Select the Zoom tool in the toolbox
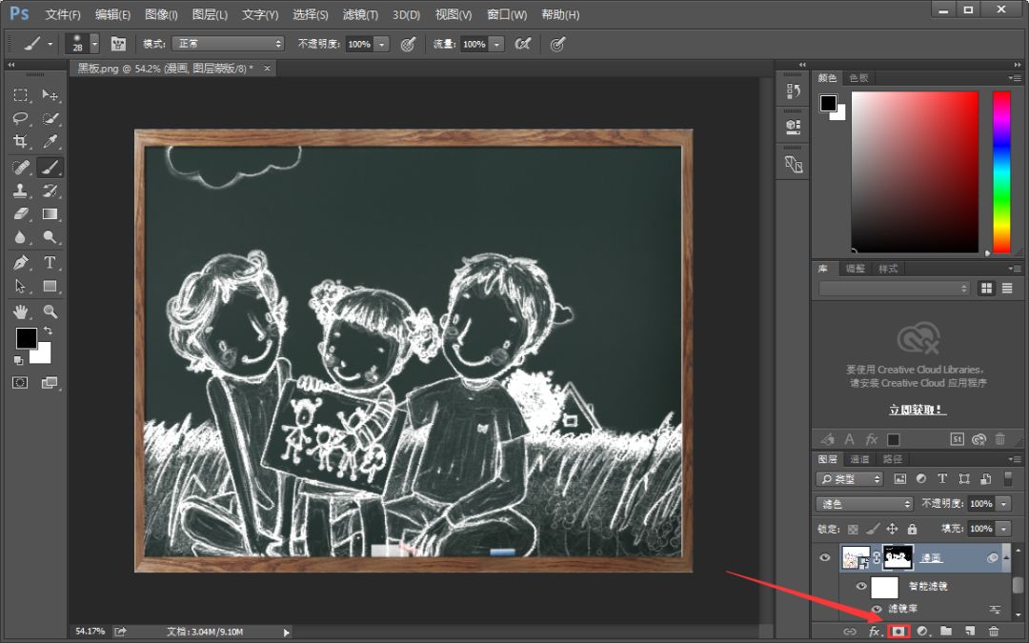The height and width of the screenshot is (643, 1029). pos(50,311)
